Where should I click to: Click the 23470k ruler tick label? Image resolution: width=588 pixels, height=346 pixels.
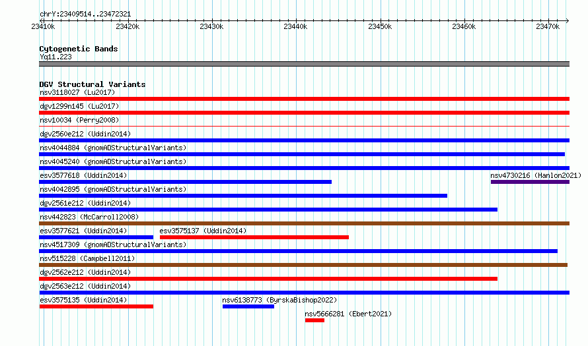548,26
